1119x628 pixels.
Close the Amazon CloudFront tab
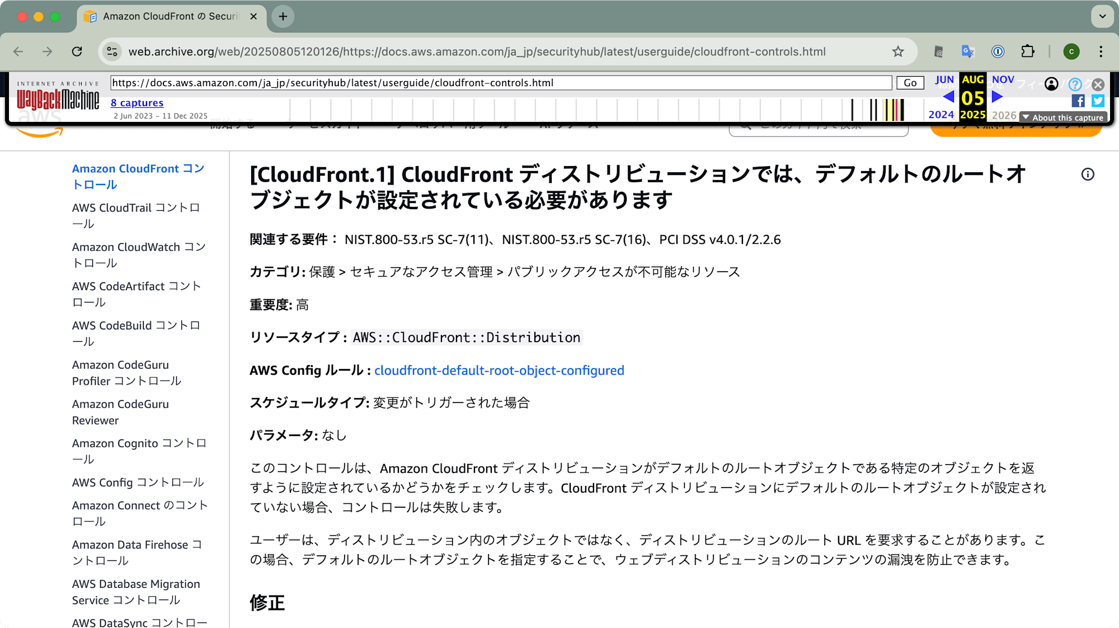[x=253, y=17]
